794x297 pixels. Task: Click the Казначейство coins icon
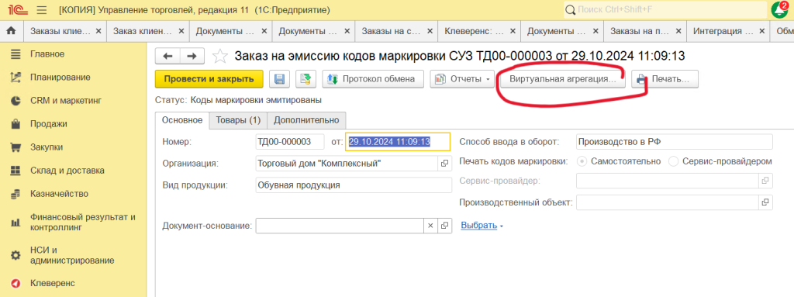(16, 194)
